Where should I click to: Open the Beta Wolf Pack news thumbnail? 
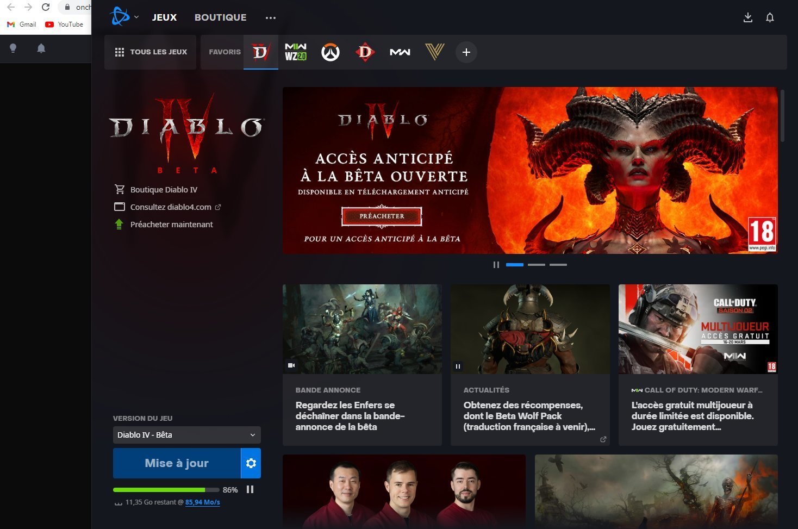530,329
